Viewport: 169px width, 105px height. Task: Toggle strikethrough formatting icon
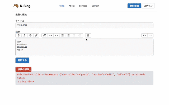pos(30,35)
